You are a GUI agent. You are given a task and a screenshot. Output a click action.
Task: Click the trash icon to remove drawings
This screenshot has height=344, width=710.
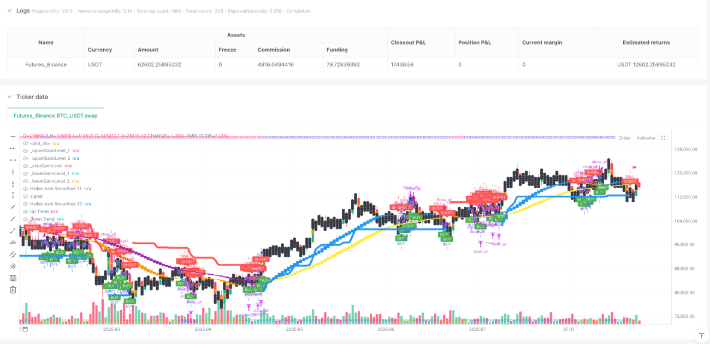tap(13, 290)
